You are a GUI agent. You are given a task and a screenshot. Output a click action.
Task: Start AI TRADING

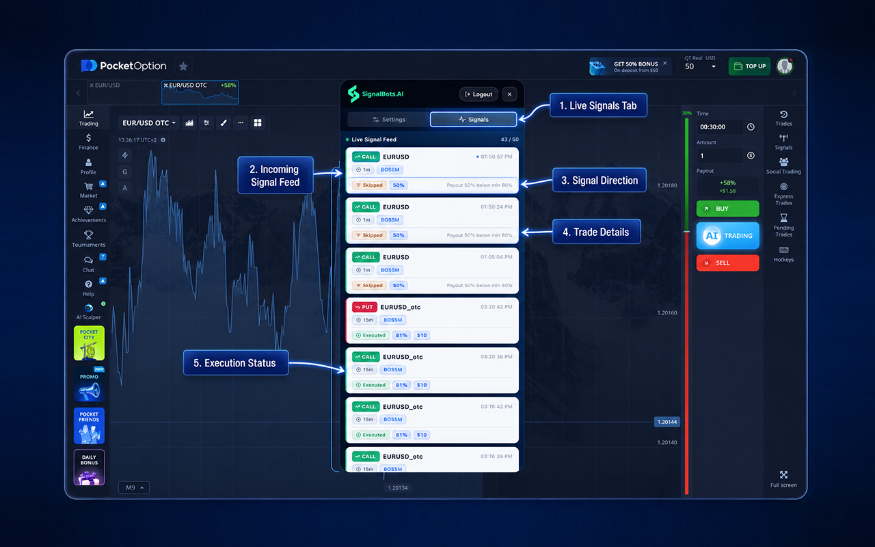[x=727, y=235]
